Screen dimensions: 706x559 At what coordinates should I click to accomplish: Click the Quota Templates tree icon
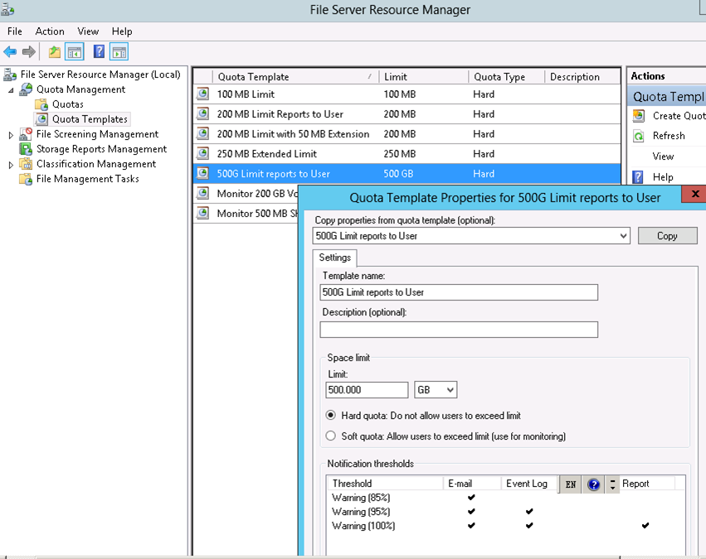[41, 119]
